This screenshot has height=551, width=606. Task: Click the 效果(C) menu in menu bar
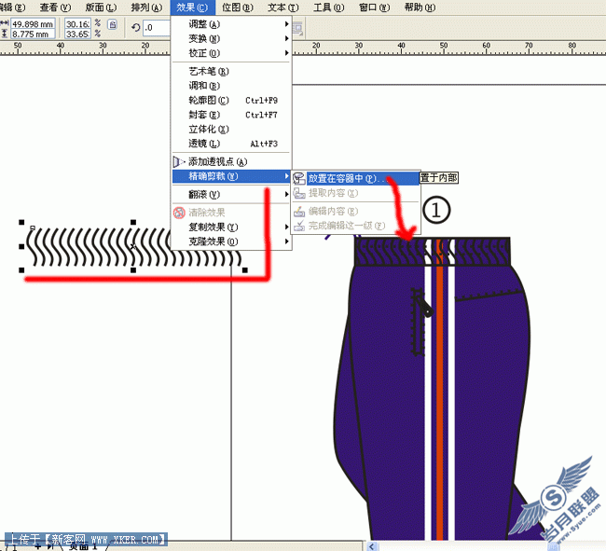coord(192,7)
